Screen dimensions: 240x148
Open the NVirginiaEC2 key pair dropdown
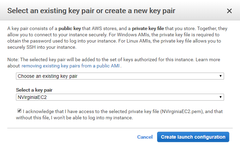(120, 97)
